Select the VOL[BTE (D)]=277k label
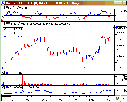This screenshot has height=102, width=127. [20, 73]
